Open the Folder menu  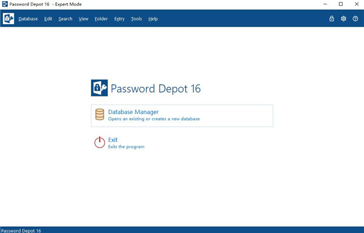(101, 19)
